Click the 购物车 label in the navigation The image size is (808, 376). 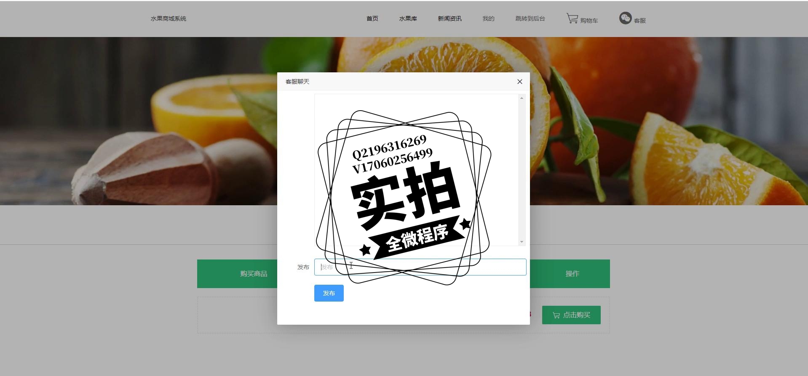pos(589,20)
